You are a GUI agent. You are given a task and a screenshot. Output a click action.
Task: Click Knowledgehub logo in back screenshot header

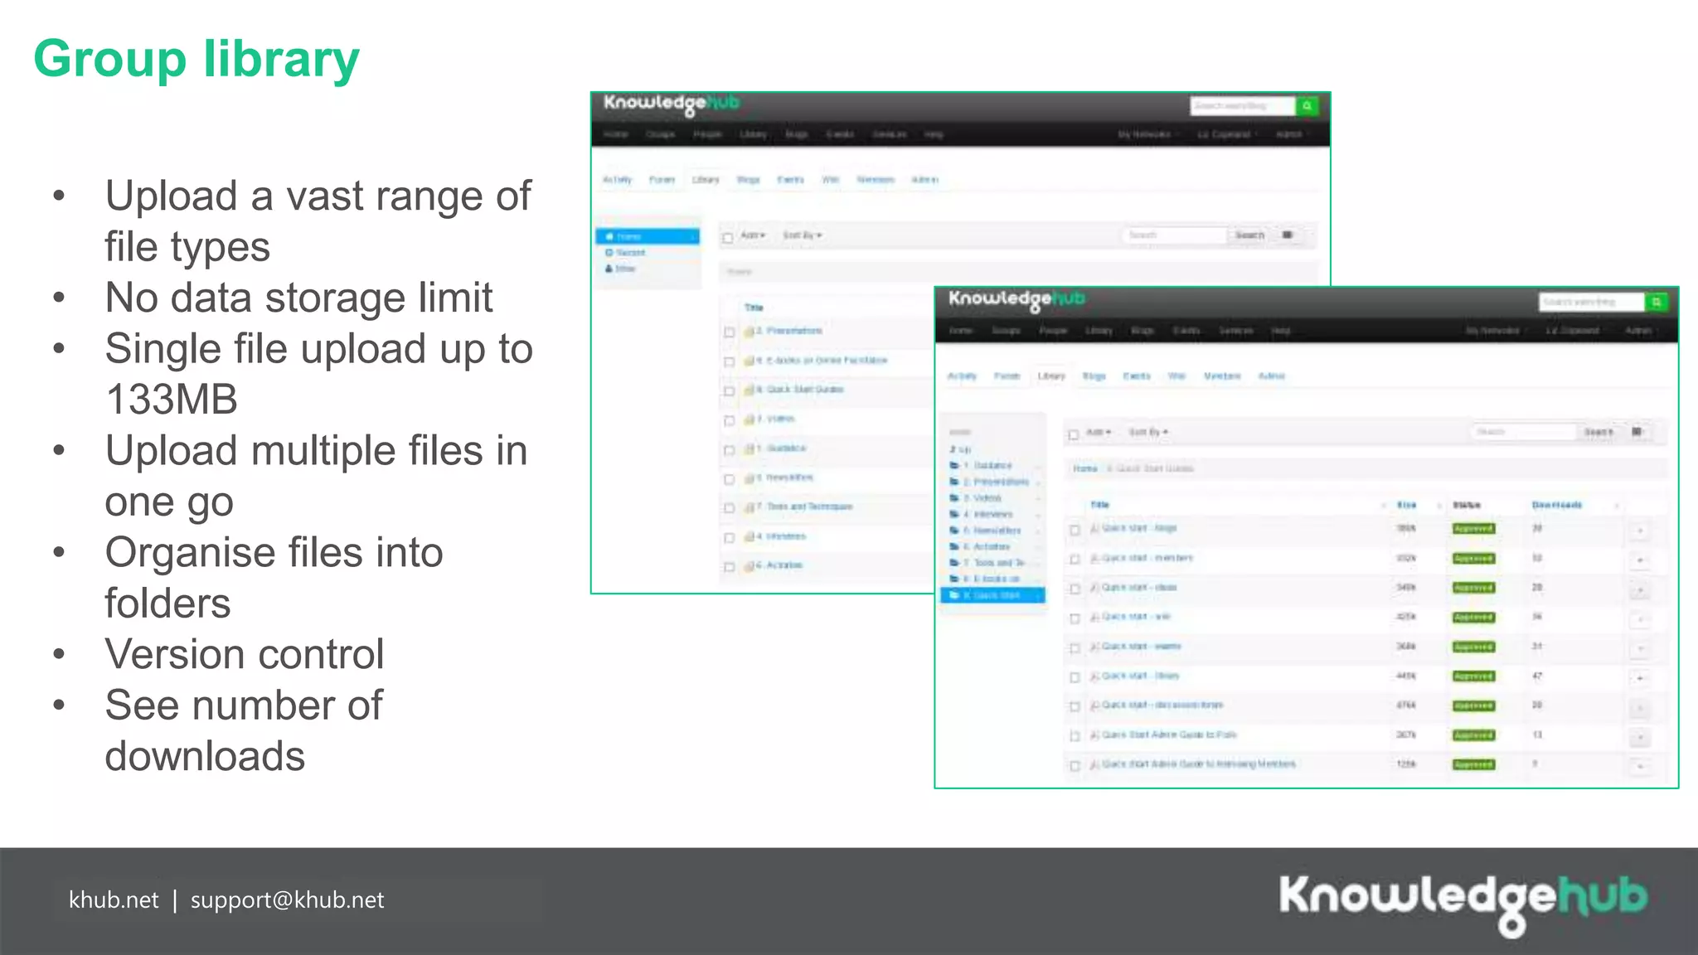(x=671, y=104)
